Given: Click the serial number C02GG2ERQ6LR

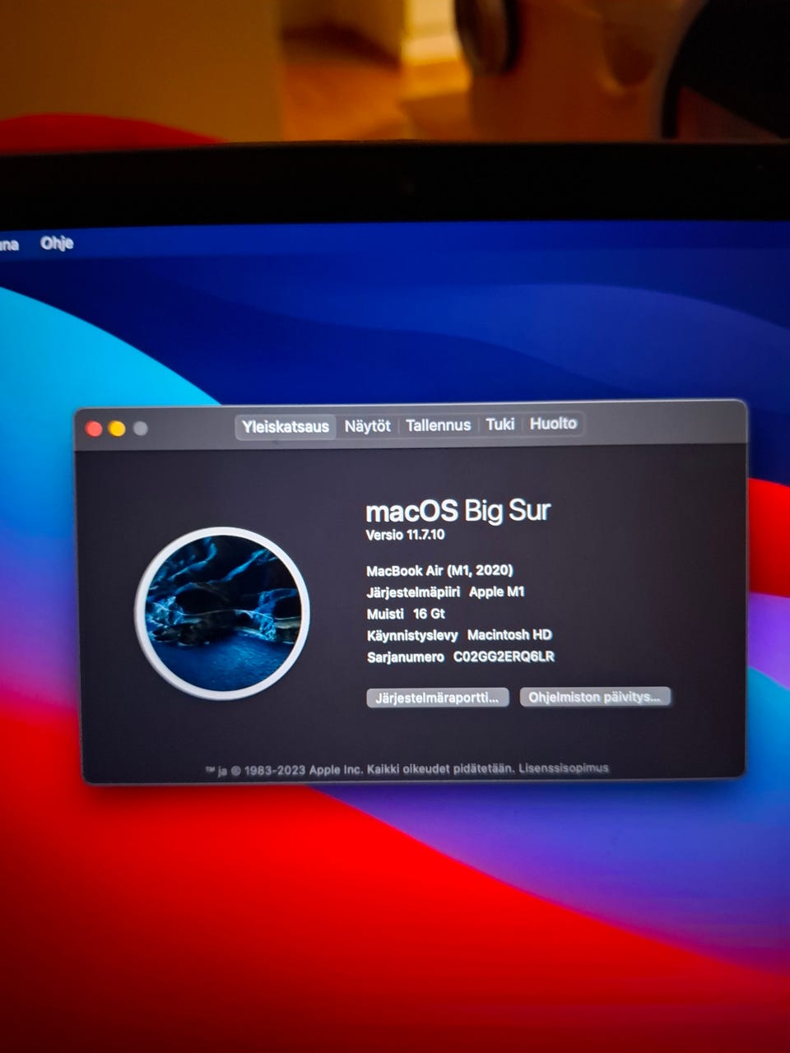Looking at the screenshot, I should (x=504, y=656).
